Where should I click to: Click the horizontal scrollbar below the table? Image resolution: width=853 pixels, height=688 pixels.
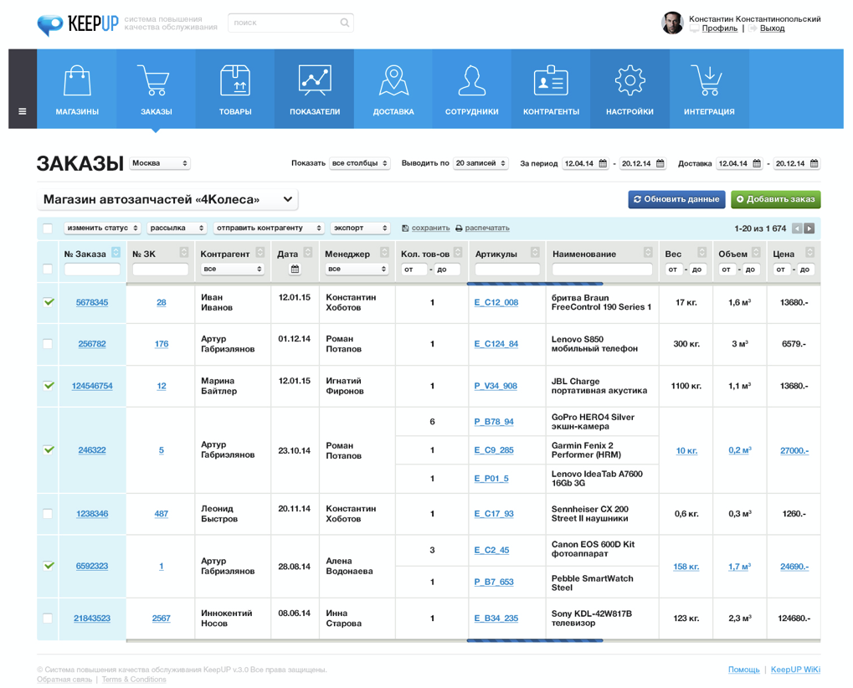534,641
